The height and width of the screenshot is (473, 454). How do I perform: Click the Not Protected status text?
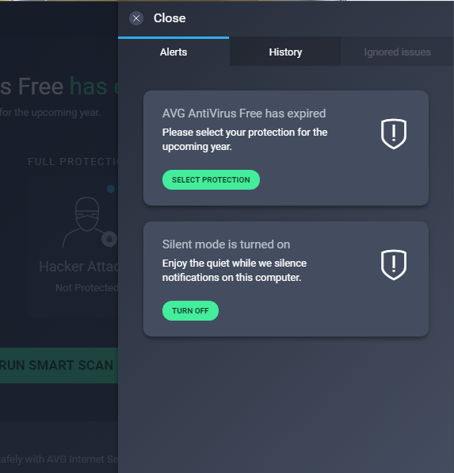tap(87, 288)
